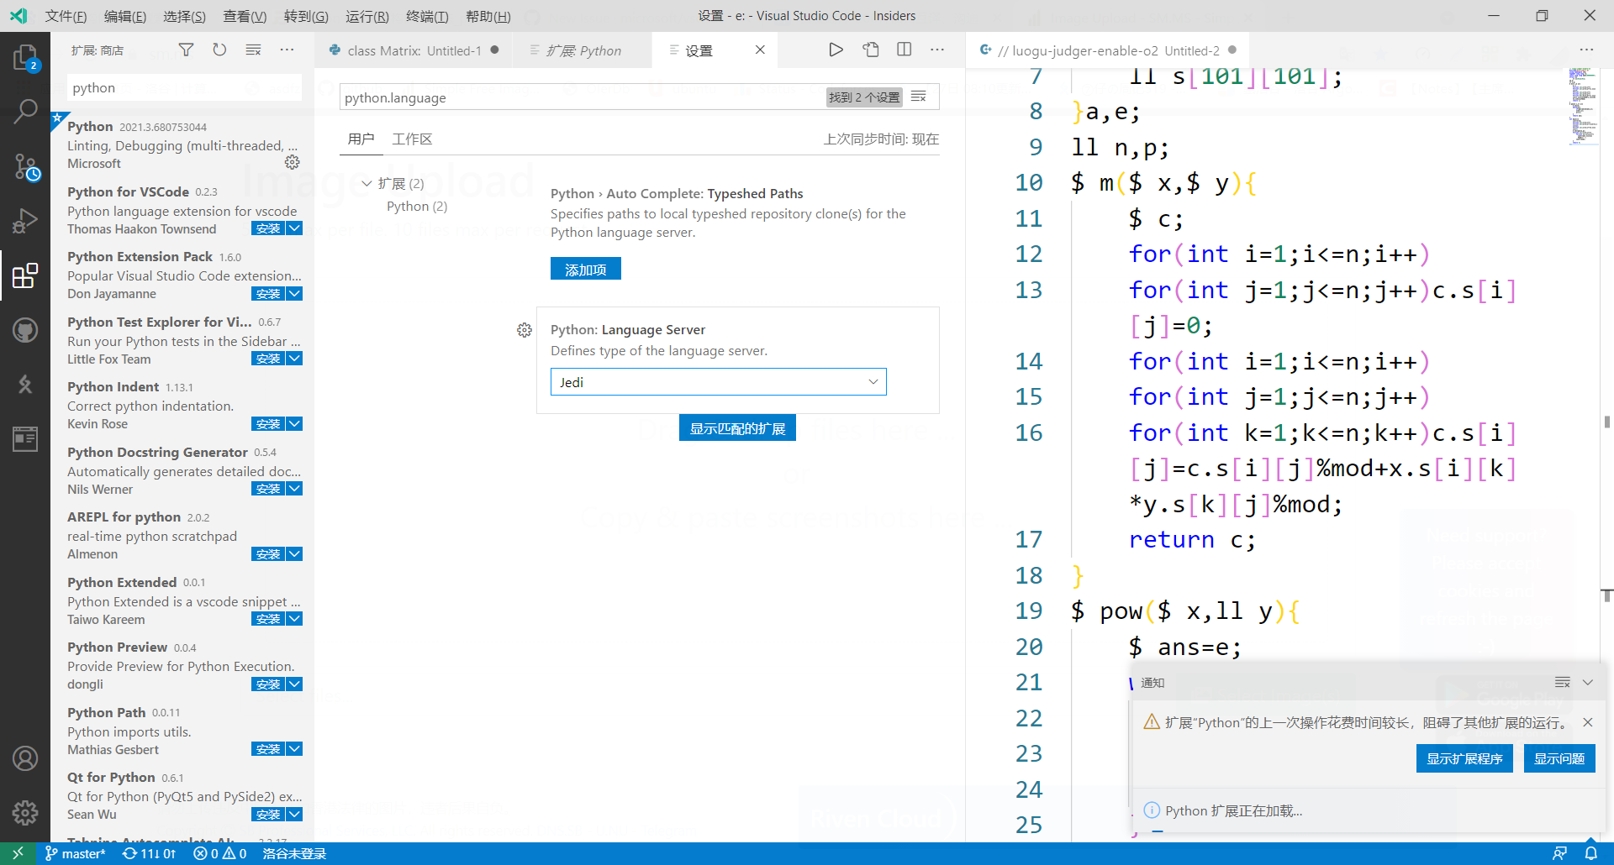Install Python Preview extension
Screen dimensions: 1614x865
point(268,684)
